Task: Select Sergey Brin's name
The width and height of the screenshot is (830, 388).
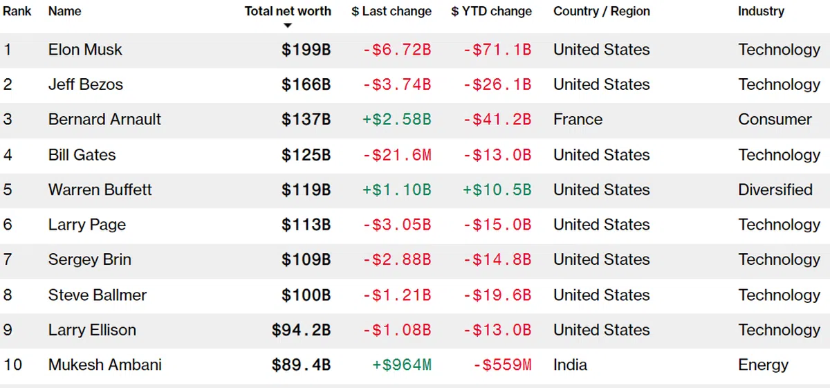Action: (90, 259)
